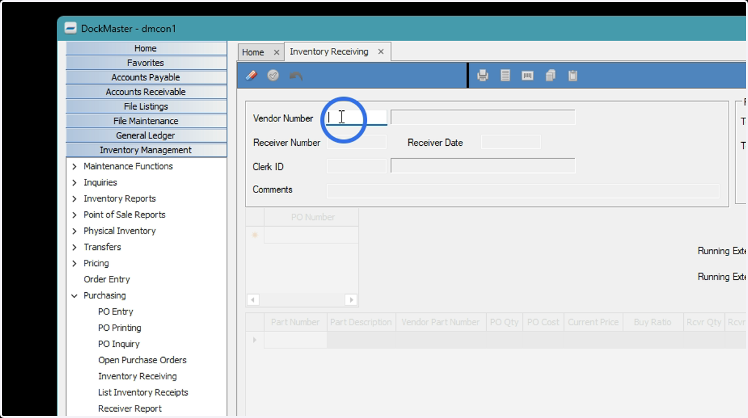748x418 pixels.
Task: Click the vendor name field beside Vendor Number
Action: click(x=482, y=117)
